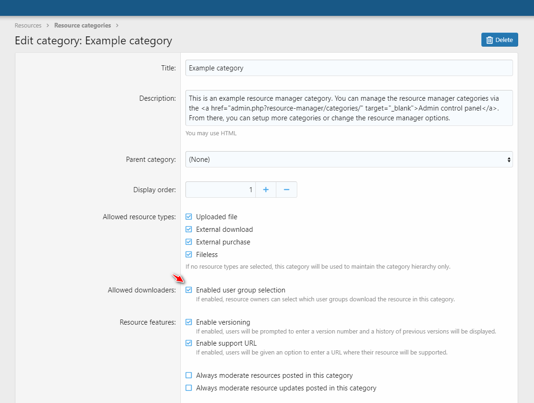534x403 pixels.
Task: Click into the Title text field
Action: click(x=349, y=68)
